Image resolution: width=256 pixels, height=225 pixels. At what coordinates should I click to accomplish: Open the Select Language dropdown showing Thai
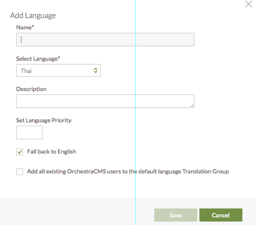58,70
